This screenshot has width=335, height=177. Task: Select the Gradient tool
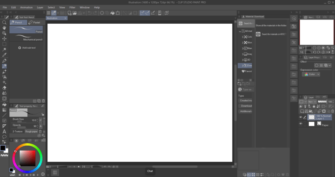pyautogui.click(x=4, y=110)
